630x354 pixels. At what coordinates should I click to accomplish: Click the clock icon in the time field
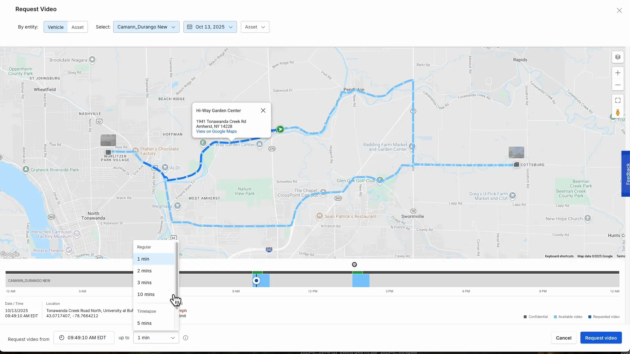point(62,338)
